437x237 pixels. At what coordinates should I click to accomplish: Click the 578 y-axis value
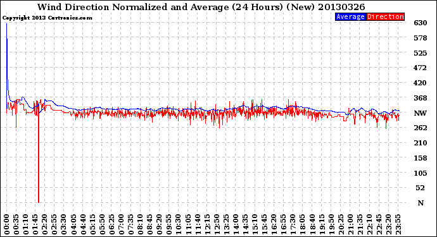pos(421,38)
